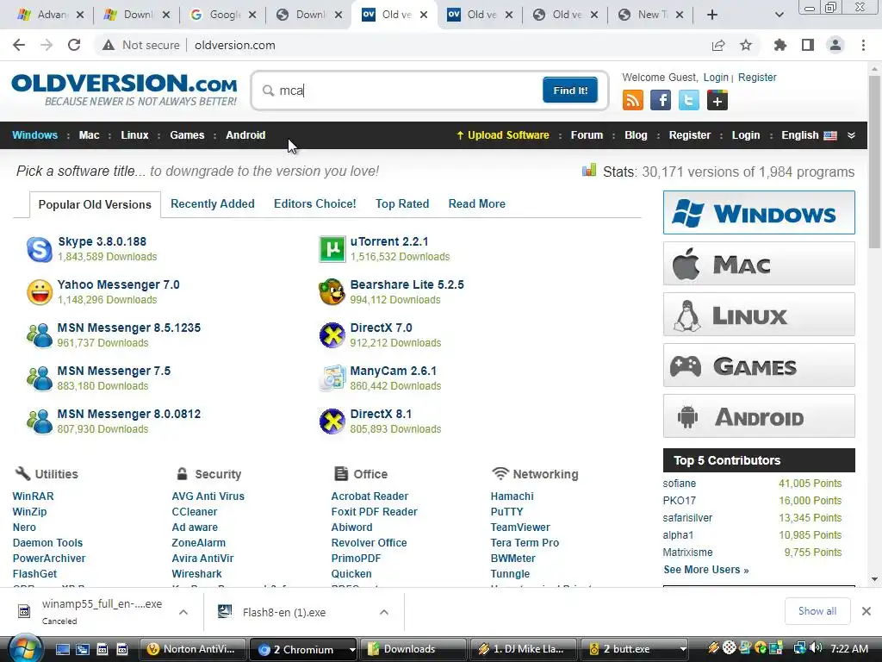Expand the English language dropdown

(809, 135)
